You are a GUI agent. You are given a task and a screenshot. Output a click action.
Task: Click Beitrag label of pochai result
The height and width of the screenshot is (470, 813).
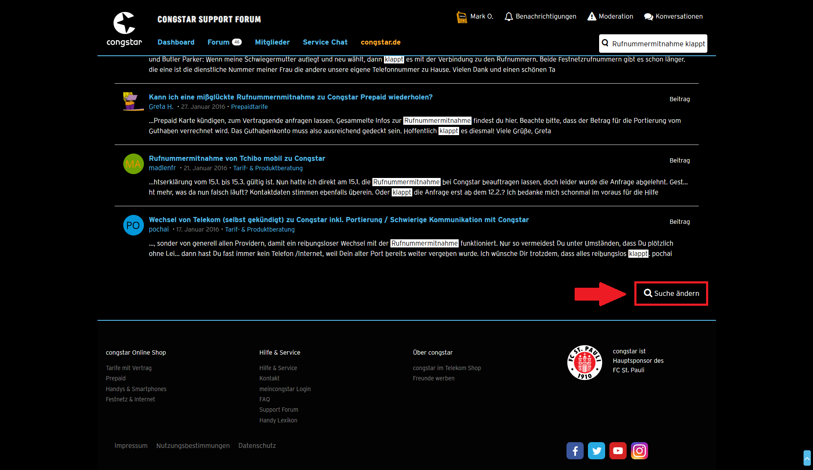click(x=679, y=222)
